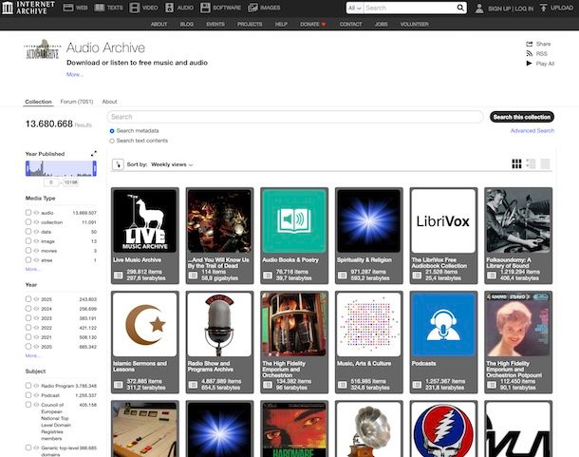Switch to the About tab
The image size is (579, 457).
[x=109, y=102]
